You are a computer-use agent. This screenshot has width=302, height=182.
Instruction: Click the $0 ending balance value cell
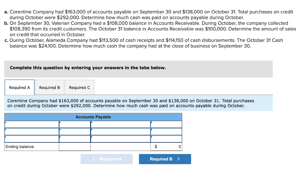tap(166, 147)
